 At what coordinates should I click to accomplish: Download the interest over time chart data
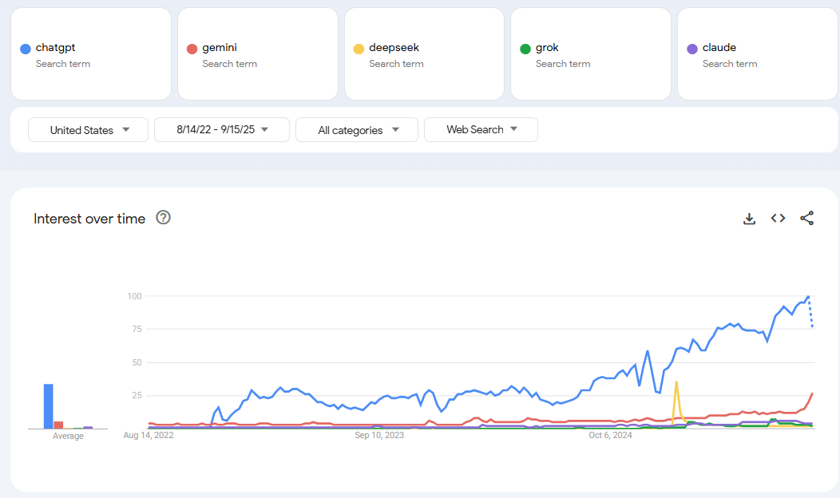click(749, 219)
